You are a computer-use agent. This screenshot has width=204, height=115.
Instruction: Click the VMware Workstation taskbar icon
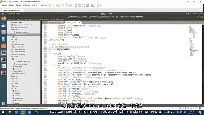(x=23, y=112)
